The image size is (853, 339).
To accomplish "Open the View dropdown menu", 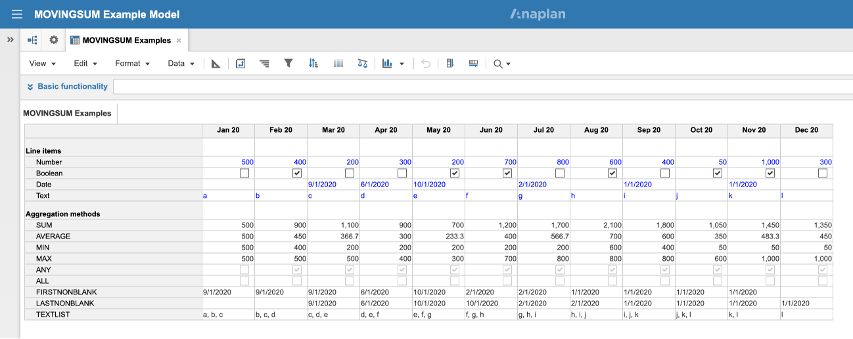I will (x=42, y=64).
